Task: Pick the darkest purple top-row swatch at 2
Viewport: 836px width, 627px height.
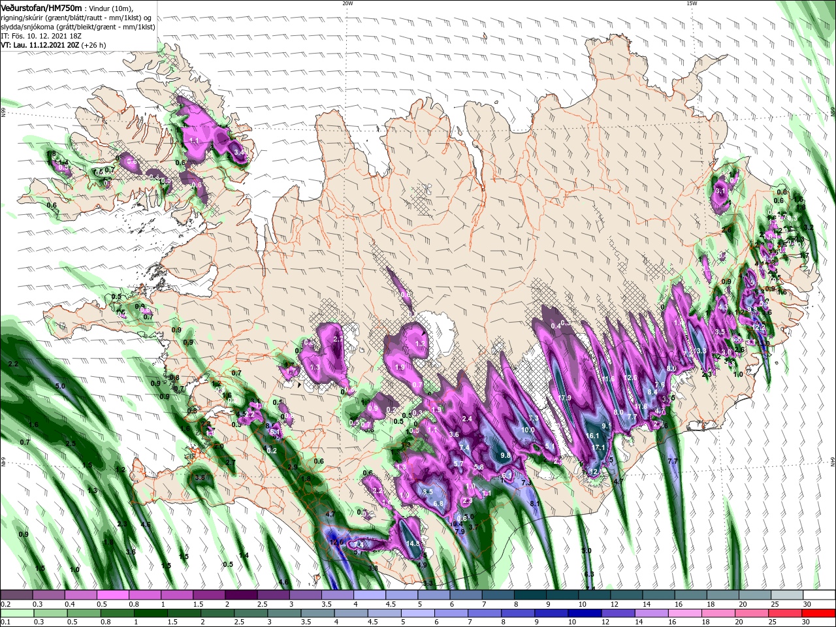Action: pos(241,594)
